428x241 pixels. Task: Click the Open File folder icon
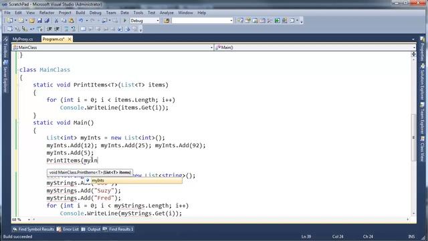(32, 21)
